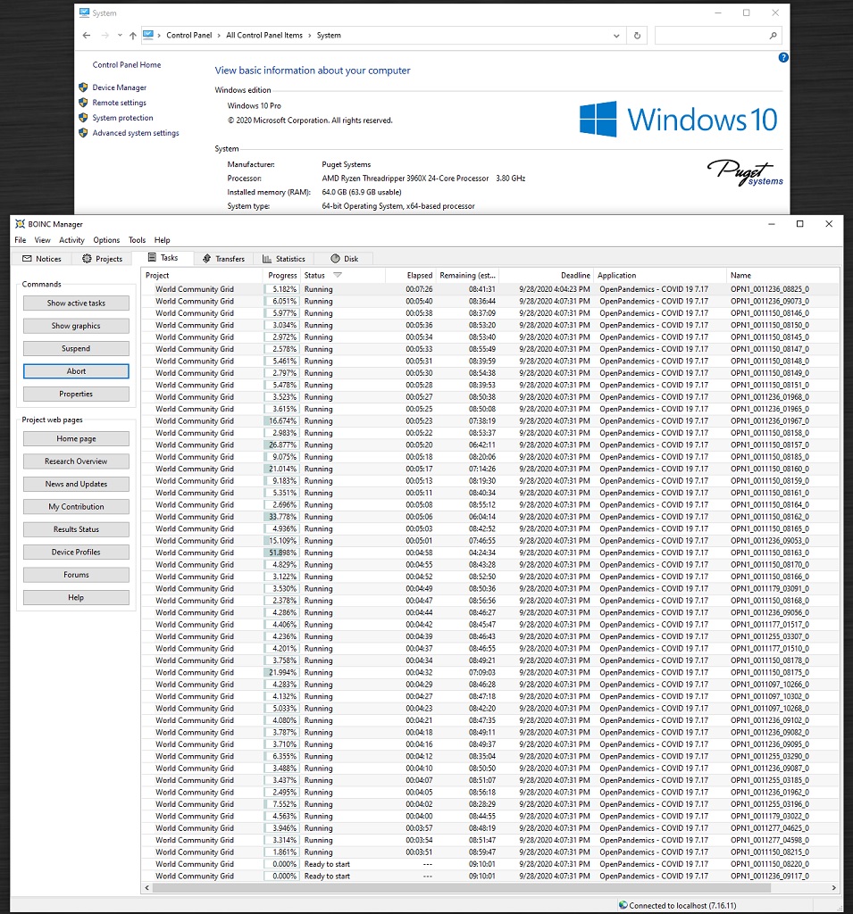Click the News and Updates button
Screen dimensions: 853x914
[x=76, y=484]
